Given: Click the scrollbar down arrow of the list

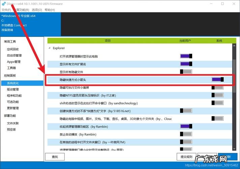Looking at the screenshot, I should coord(234,149).
